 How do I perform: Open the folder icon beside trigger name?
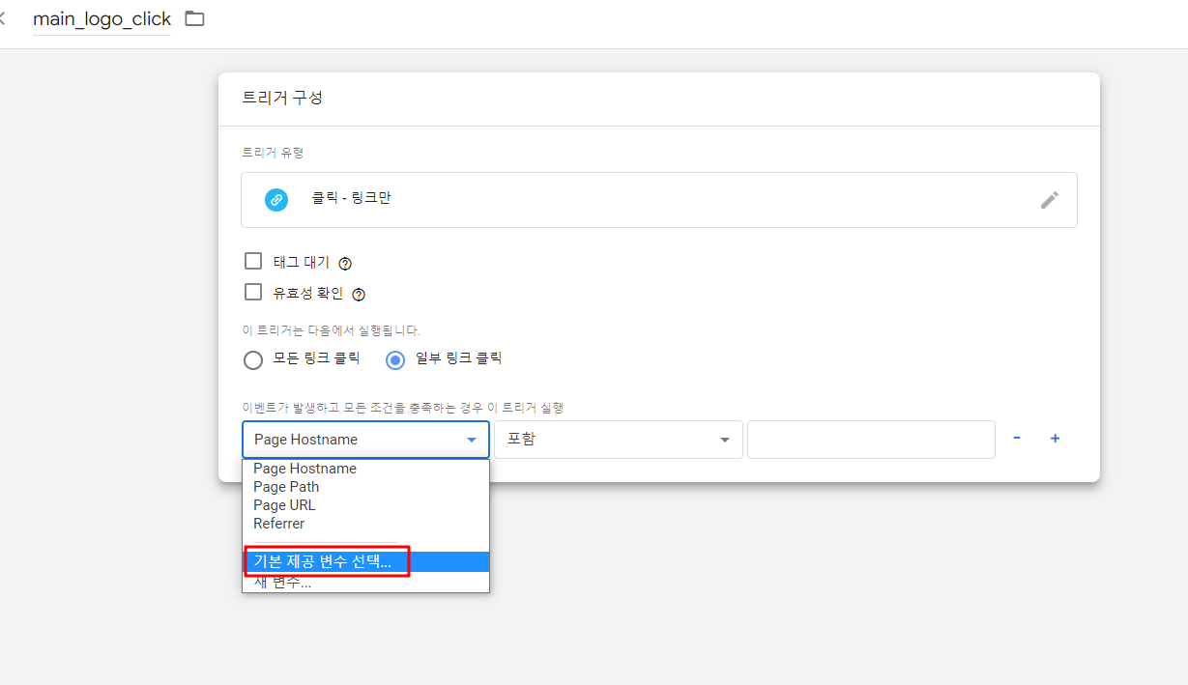(194, 17)
